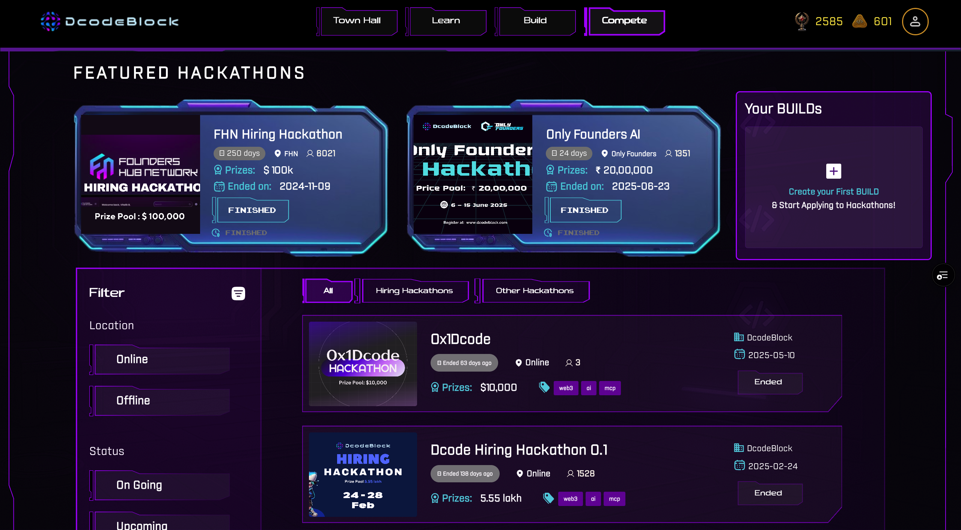Viewport: 961px width, 530px height.
Task: Click the clock-coin icon under FHN FINISHED button
Action: coord(216,233)
